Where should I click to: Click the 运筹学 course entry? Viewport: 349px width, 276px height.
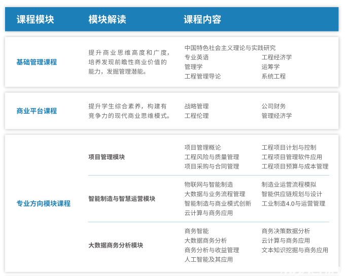point(270,66)
